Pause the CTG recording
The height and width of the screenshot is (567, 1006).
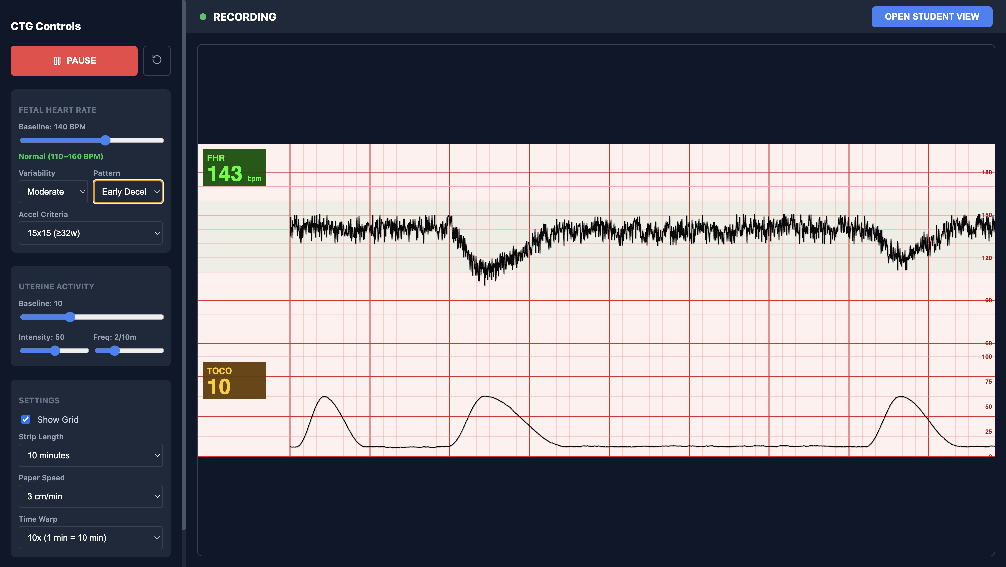(x=74, y=61)
